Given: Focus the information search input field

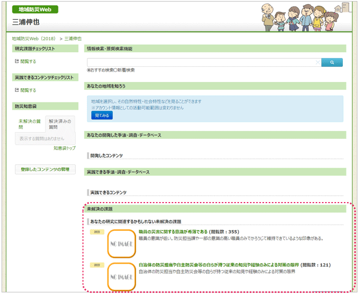Looking at the screenshot, I should [201, 63].
